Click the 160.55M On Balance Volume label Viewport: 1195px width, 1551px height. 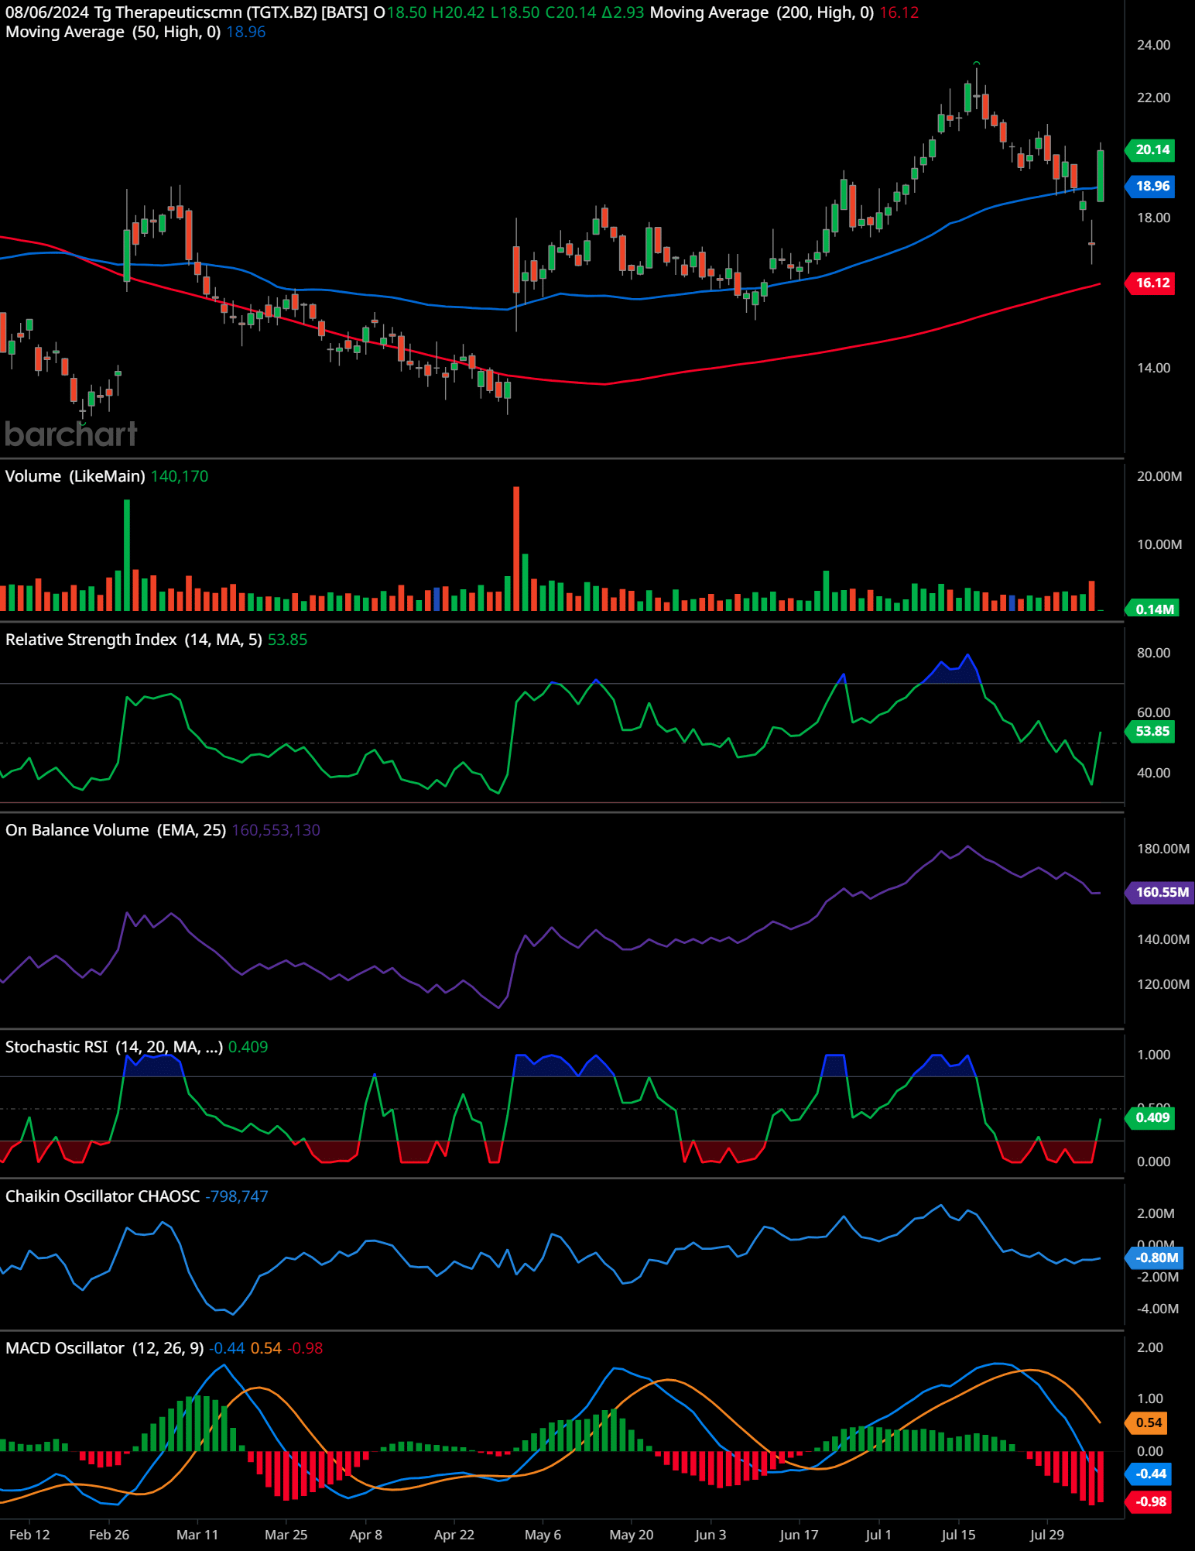coord(1161,893)
